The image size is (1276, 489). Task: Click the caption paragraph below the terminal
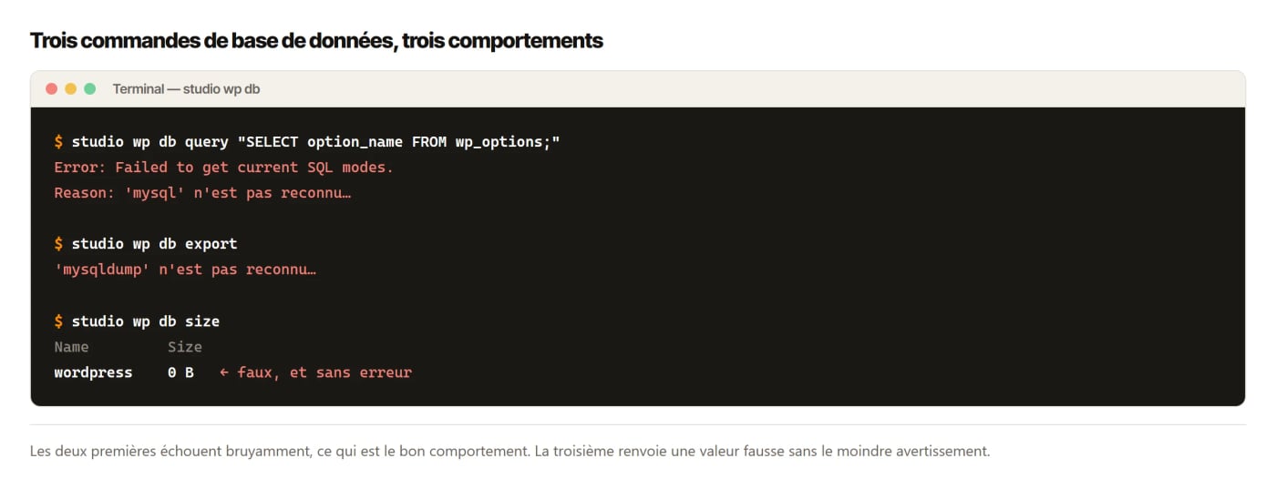pos(509,451)
